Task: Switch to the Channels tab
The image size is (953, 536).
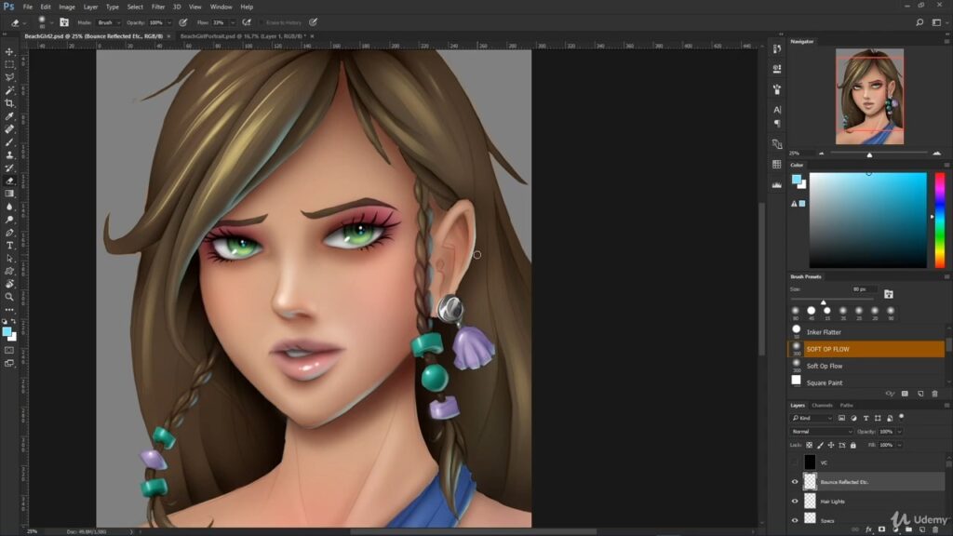Action: pyautogui.click(x=822, y=406)
